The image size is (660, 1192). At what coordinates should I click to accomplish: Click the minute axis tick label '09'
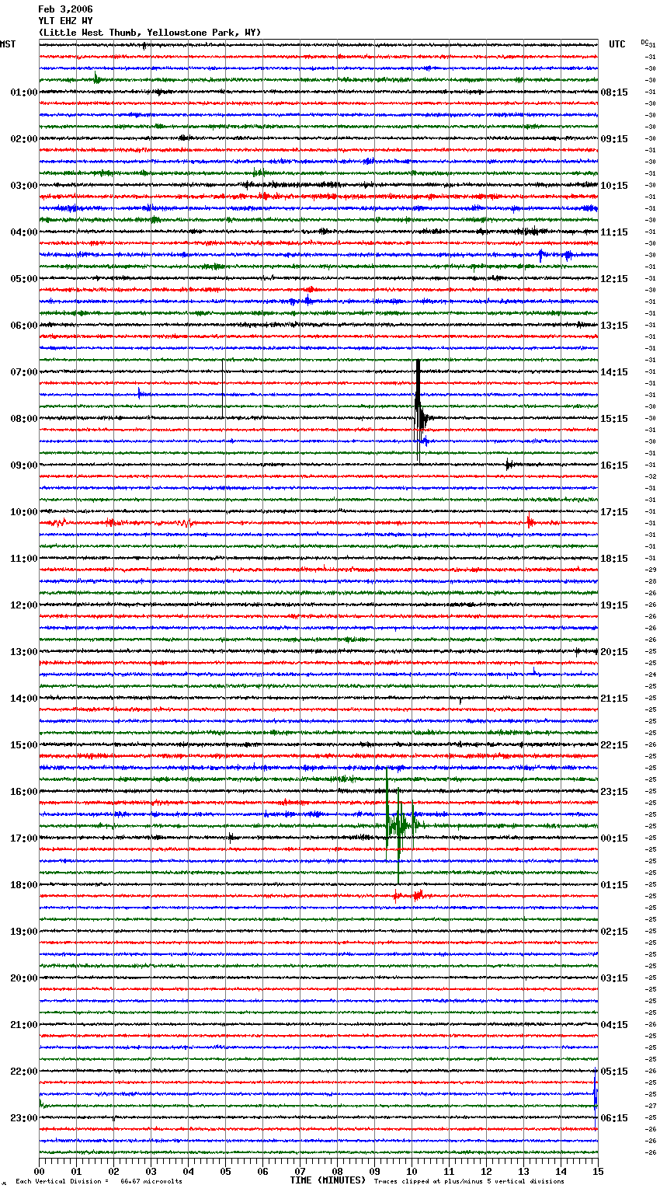pos(374,1171)
